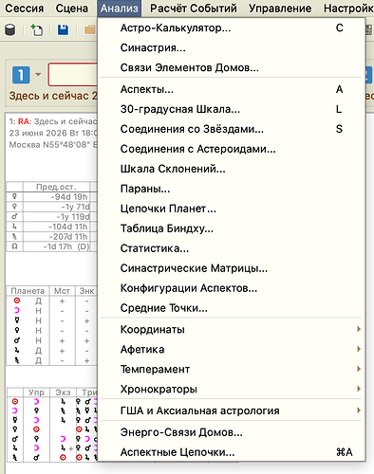The image size is (374, 474).
Task: Open Энерго-Связи Домов...
Action: click(232, 432)
